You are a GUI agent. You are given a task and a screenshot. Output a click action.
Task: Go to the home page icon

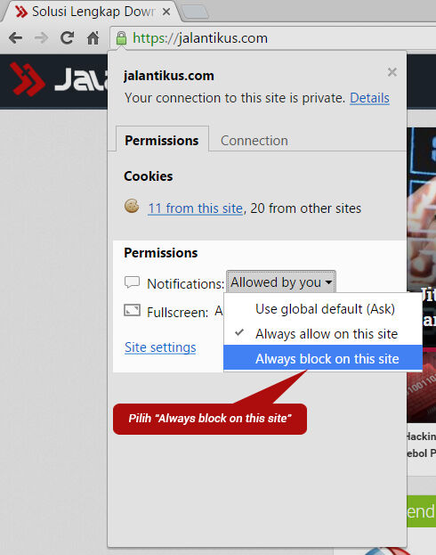pos(93,37)
